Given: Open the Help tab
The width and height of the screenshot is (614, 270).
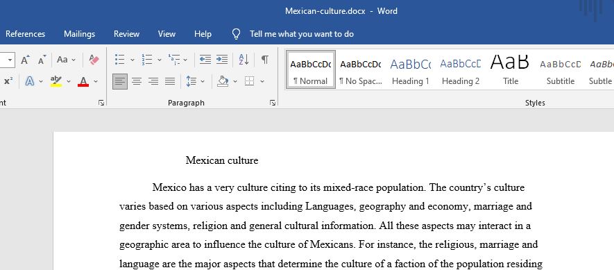Looking at the screenshot, I should (x=203, y=34).
